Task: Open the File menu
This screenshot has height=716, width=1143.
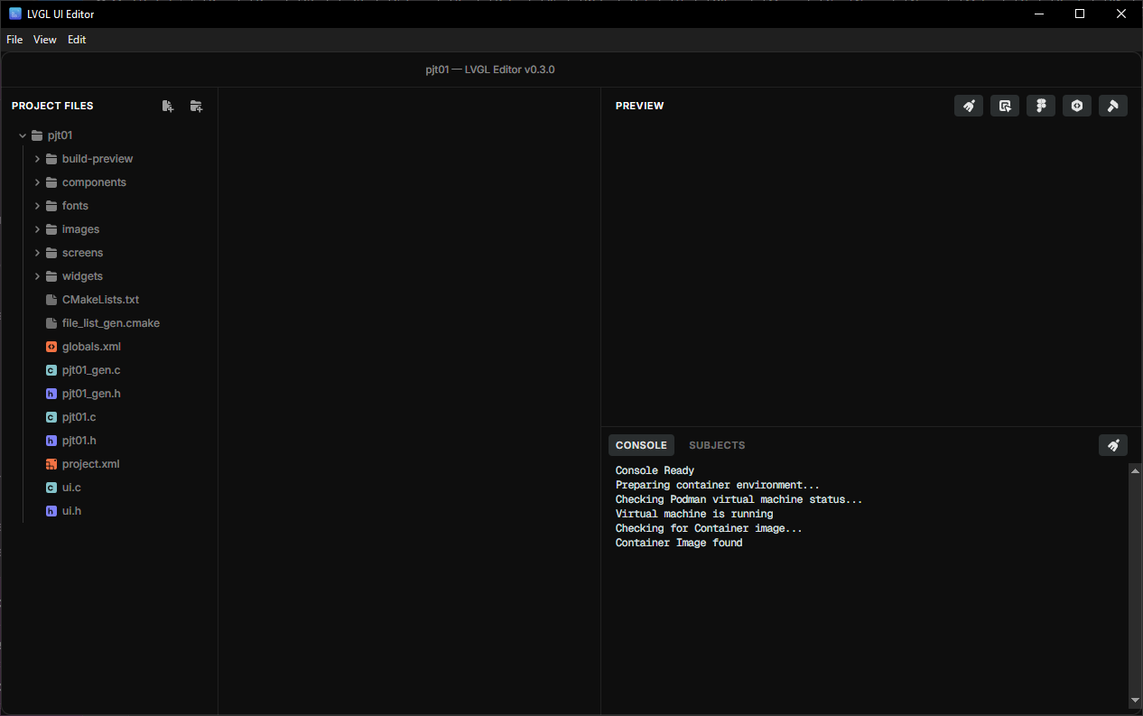Action: click(x=14, y=40)
